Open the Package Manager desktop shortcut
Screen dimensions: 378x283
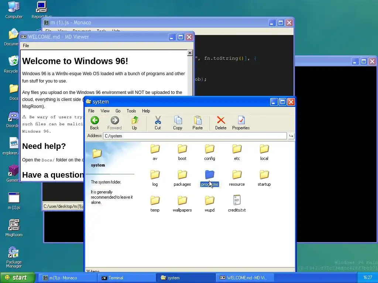[14, 257]
